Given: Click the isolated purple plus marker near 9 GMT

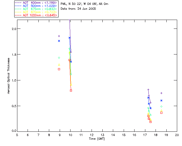Looking at the screenshot, I should click(x=59, y=36).
